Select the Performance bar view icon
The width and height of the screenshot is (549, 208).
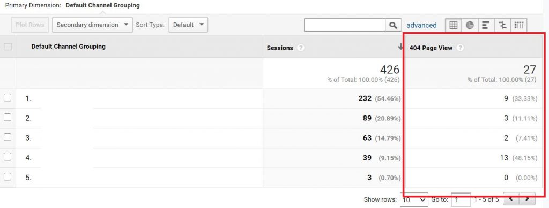[x=486, y=25]
